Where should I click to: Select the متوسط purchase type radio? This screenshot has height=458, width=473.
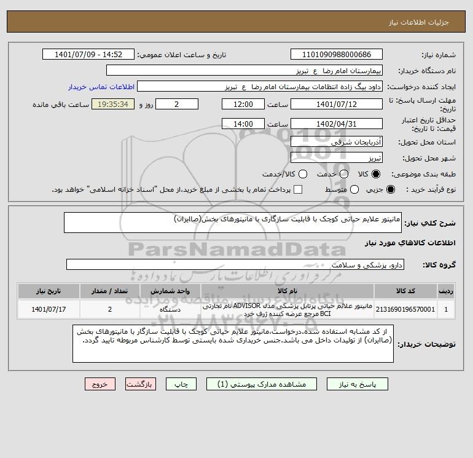pyautogui.click(x=354, y=189)
